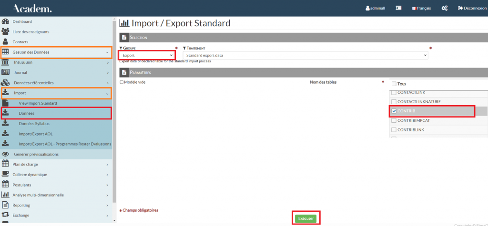Click the green Exécuter button
The image size is (488, 226).
click(305, 218)
